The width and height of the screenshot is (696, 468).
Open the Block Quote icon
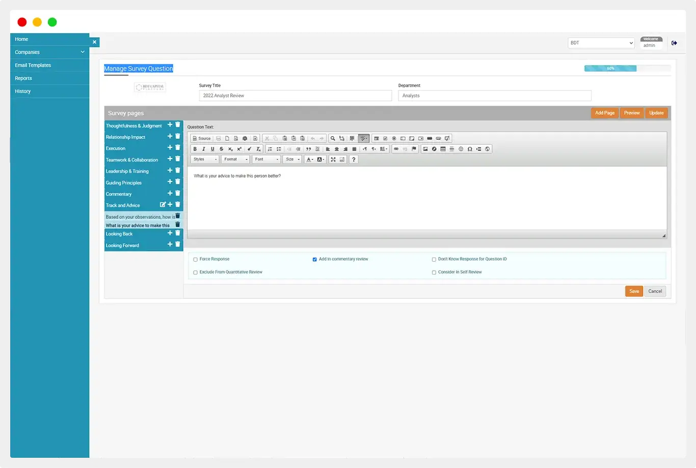309,148
